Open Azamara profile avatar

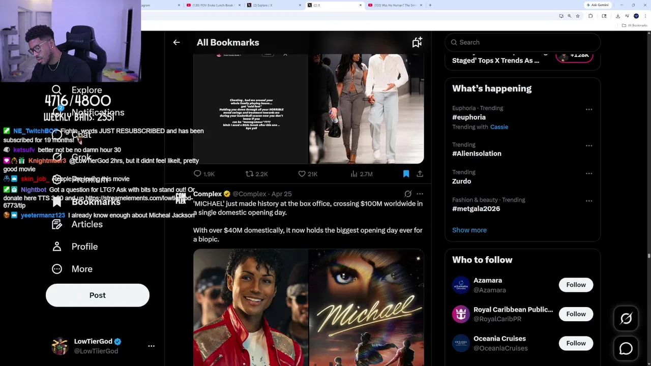pyautogui.click(x=461, y=285)
